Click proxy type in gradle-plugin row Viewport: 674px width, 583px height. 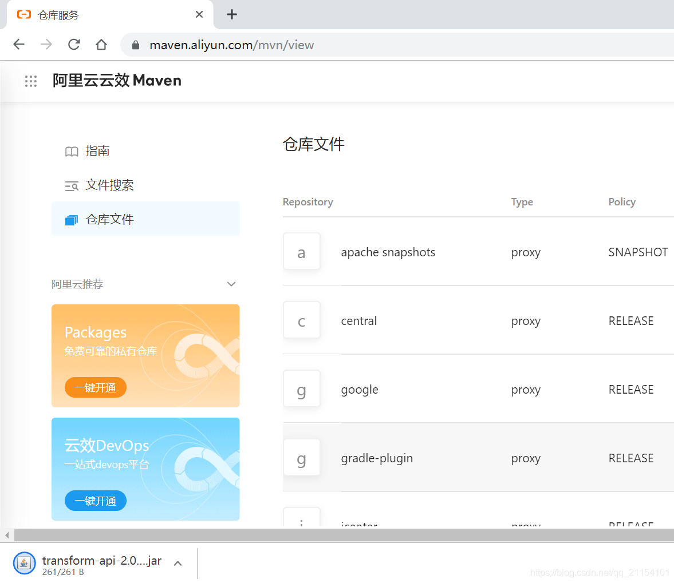coord(526,458)
